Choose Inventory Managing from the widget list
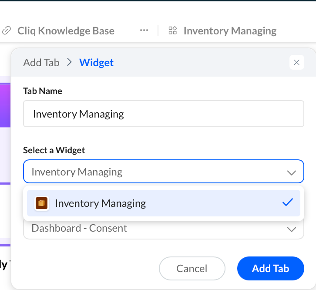 pos(164,203)
